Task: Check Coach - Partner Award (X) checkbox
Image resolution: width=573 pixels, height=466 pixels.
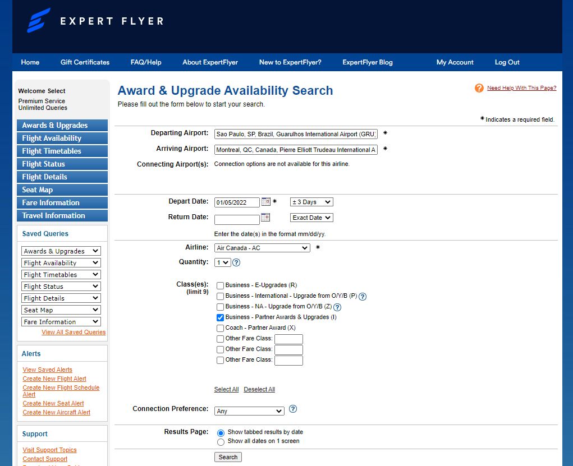Action: click(x=220, y=328)
